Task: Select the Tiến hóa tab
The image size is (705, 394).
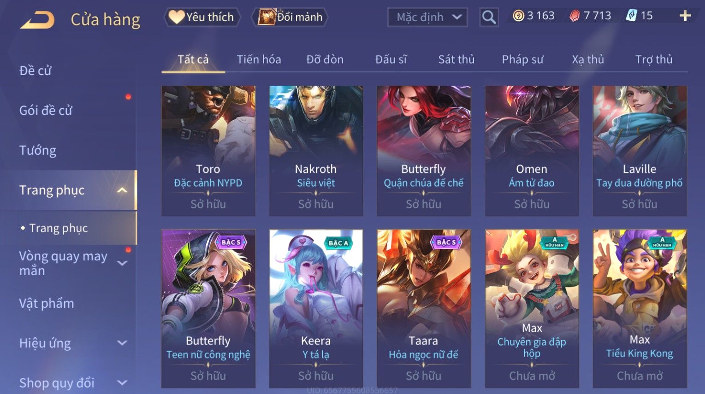Action: click(259, 59)
